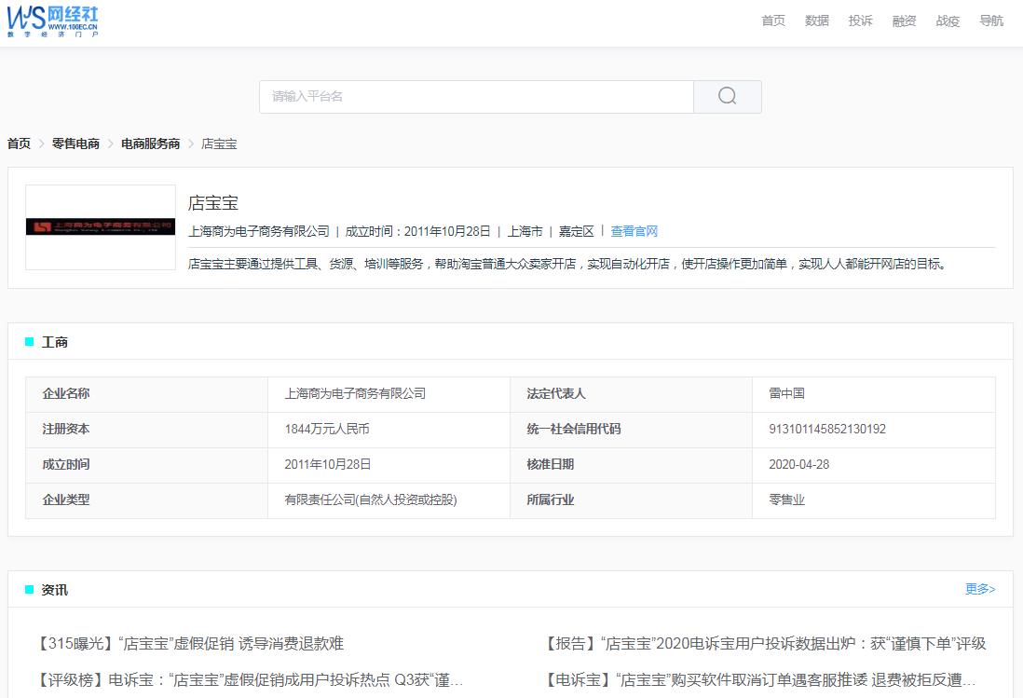Click the teal square icon beside 资讯
This screenshot has width=1023, height=698.
point(28,589)
